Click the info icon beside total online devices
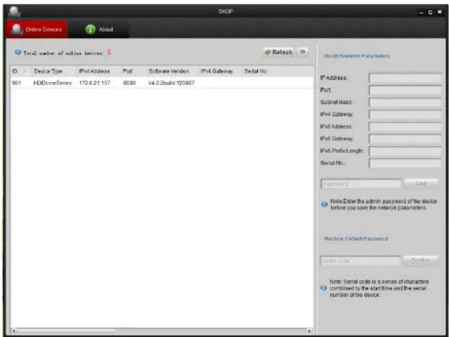This screenshot has height=337, width=449. (x=18, y=52)
